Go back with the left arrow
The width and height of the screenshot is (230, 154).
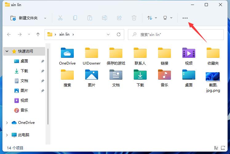[x=9, y=34]
